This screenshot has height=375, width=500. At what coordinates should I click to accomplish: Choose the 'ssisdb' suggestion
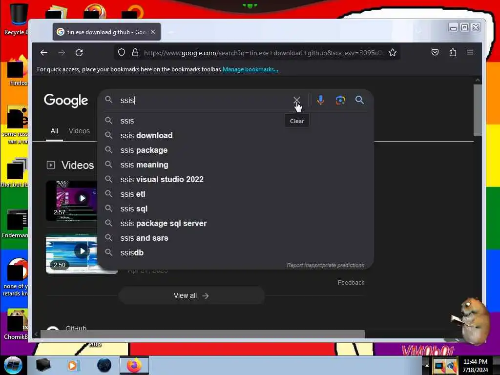[236, 253]
